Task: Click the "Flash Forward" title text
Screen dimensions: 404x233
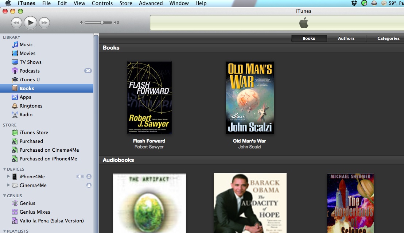Action: point(149,141)
